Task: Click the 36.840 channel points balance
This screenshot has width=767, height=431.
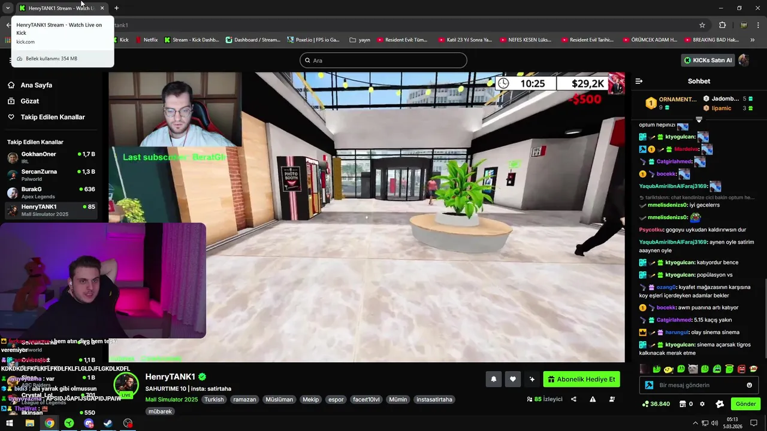Action: coord(656,404)
